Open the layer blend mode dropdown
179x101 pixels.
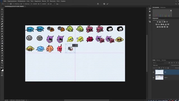(161, 65)
